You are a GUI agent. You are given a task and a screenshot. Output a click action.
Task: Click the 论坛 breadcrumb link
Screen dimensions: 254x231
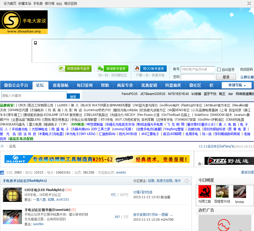click(12, 146)
